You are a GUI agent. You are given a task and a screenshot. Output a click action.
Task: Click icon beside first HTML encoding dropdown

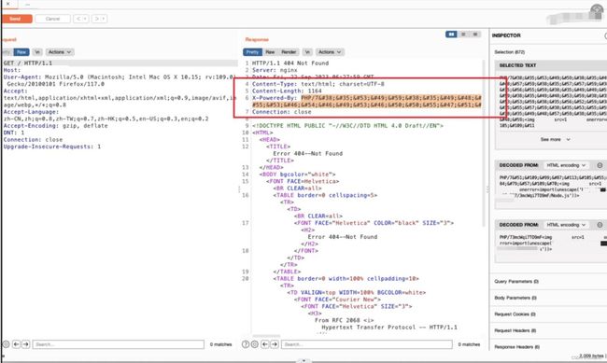click(x=600, y=165)
